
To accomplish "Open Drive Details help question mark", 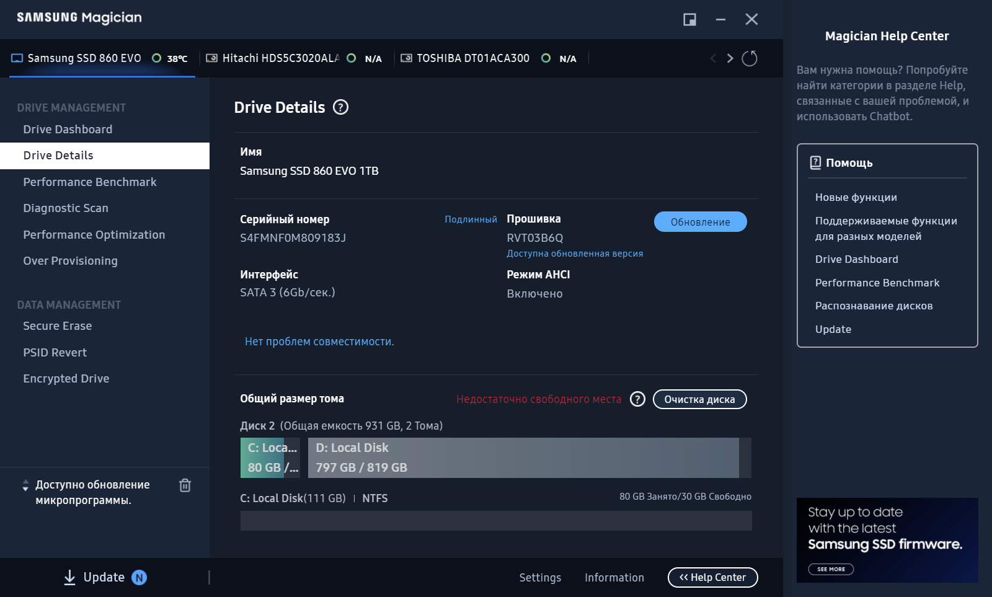I will (x=341, y=107).
